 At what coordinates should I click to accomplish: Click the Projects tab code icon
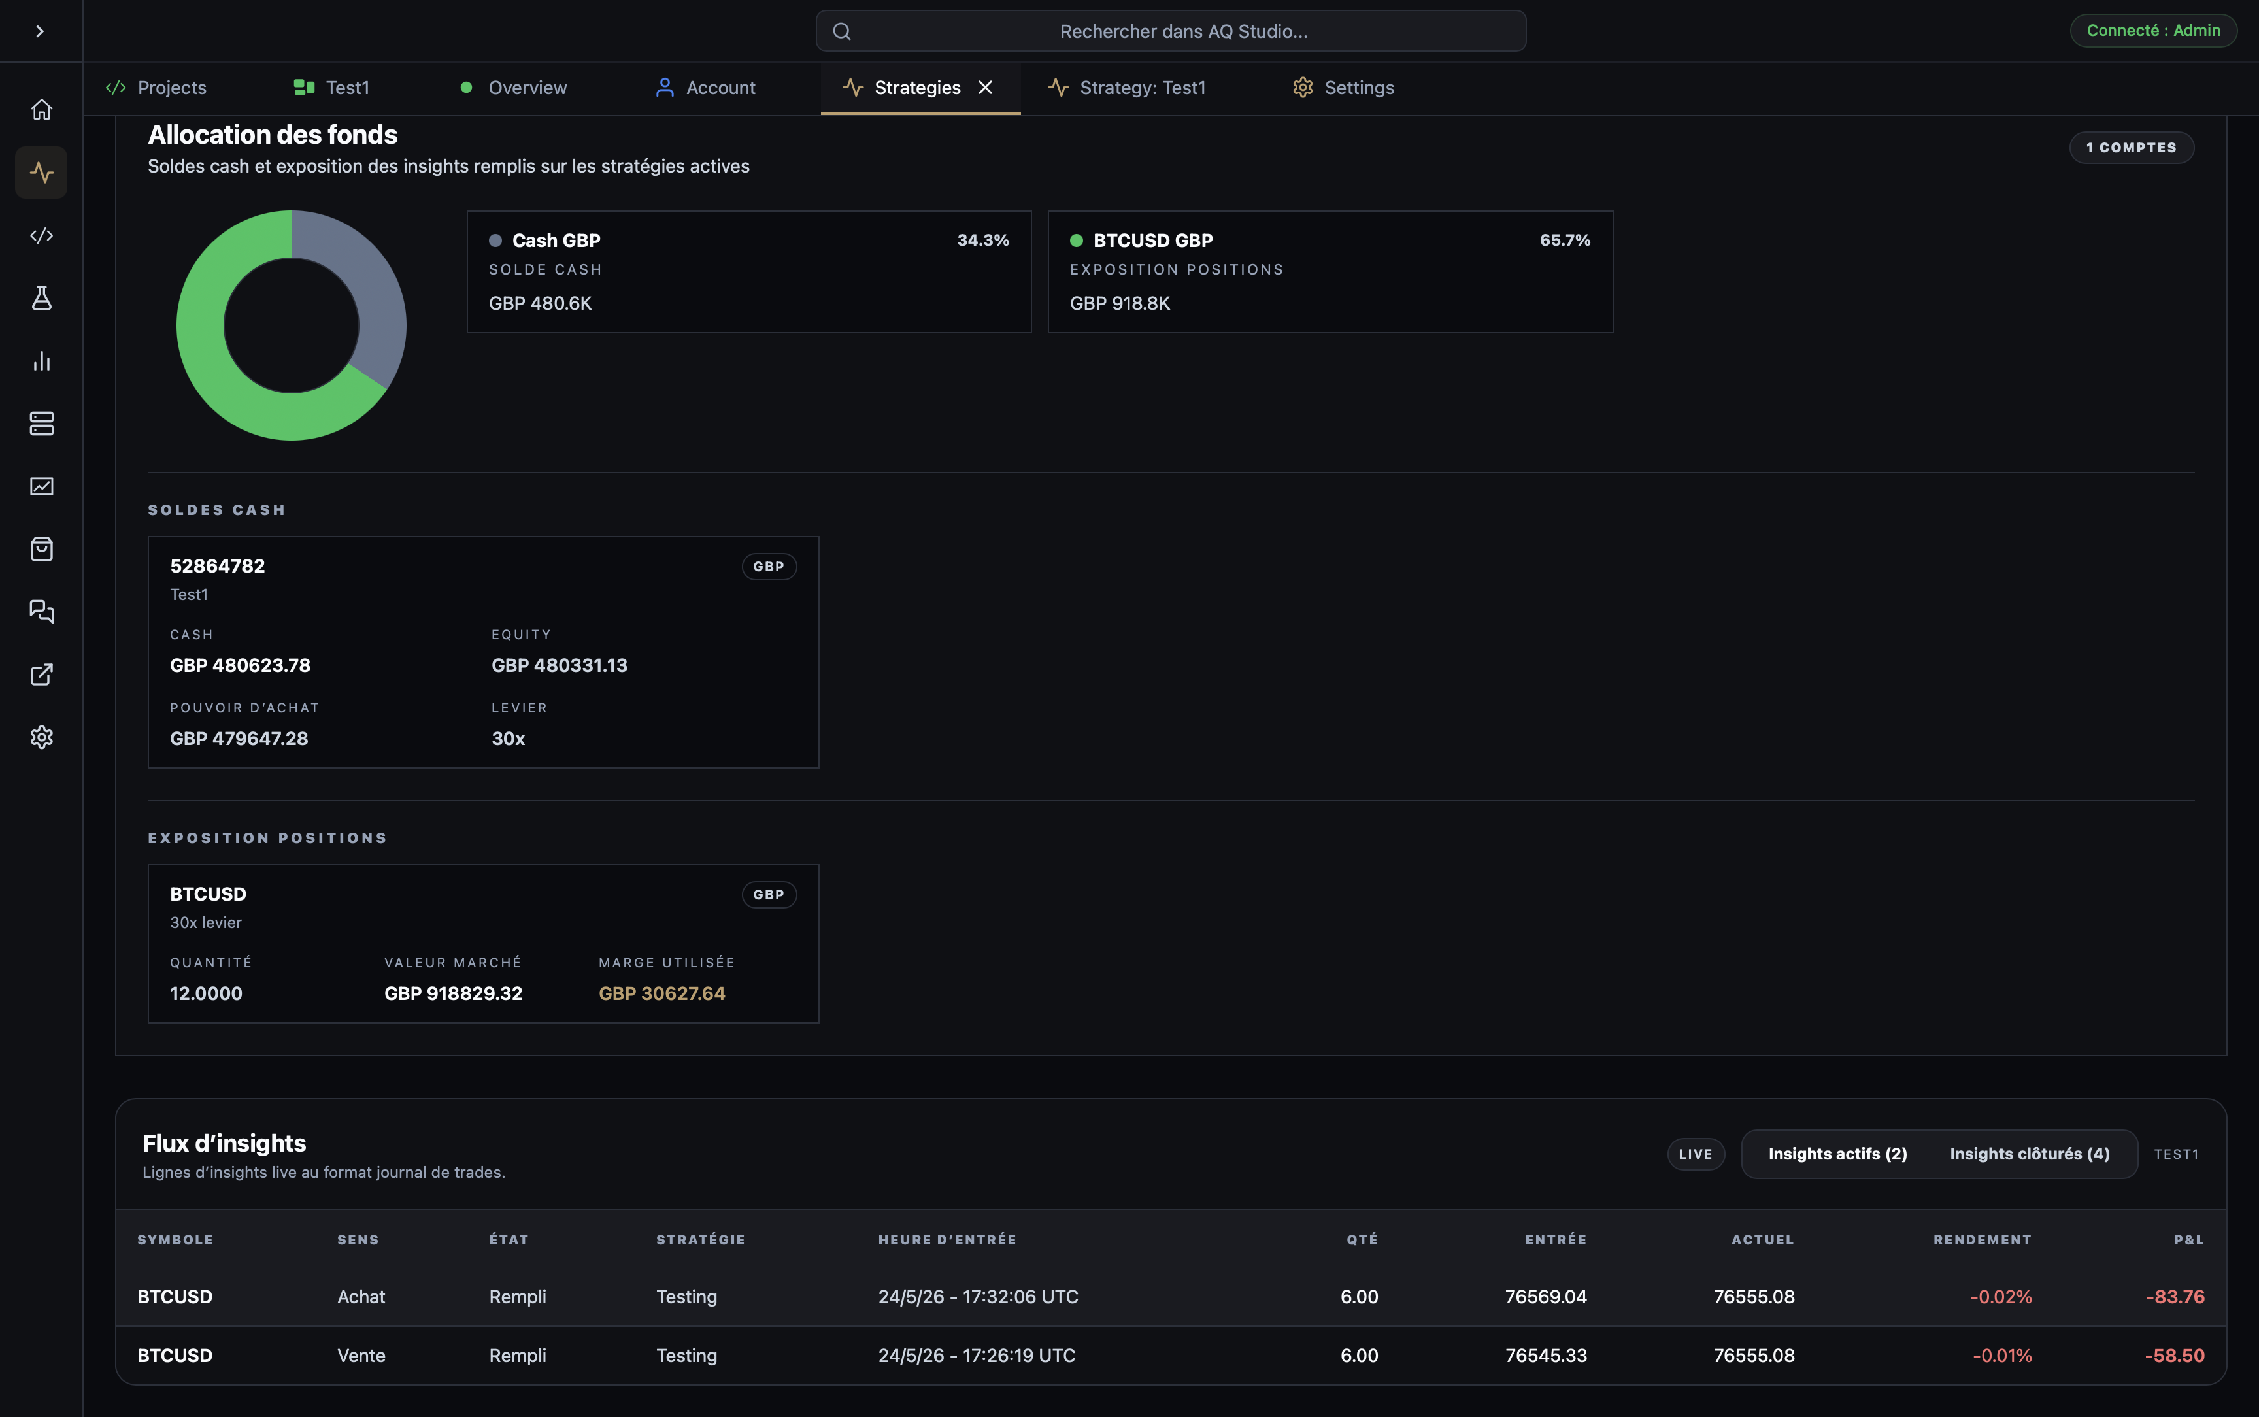[116, 87]
